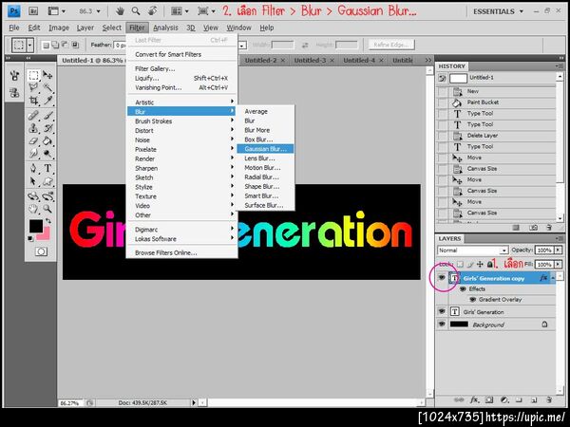Select the Path Selection tool
Viewport: 570px width, 427px height.
34,181
